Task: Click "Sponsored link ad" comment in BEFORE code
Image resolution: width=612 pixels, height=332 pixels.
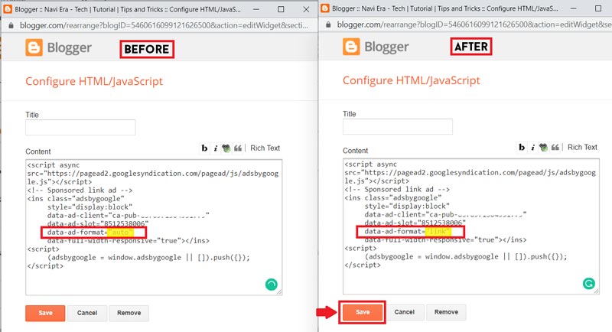Action: 80,190
